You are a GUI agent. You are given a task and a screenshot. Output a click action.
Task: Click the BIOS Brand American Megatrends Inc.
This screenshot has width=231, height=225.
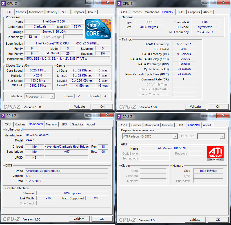(66, 171)
